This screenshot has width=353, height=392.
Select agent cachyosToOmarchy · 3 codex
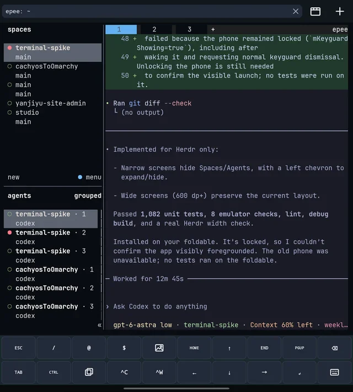click(51, 311)
